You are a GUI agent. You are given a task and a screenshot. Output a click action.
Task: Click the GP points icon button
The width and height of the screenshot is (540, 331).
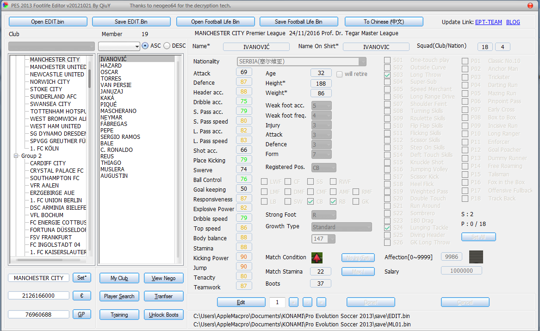81,314
